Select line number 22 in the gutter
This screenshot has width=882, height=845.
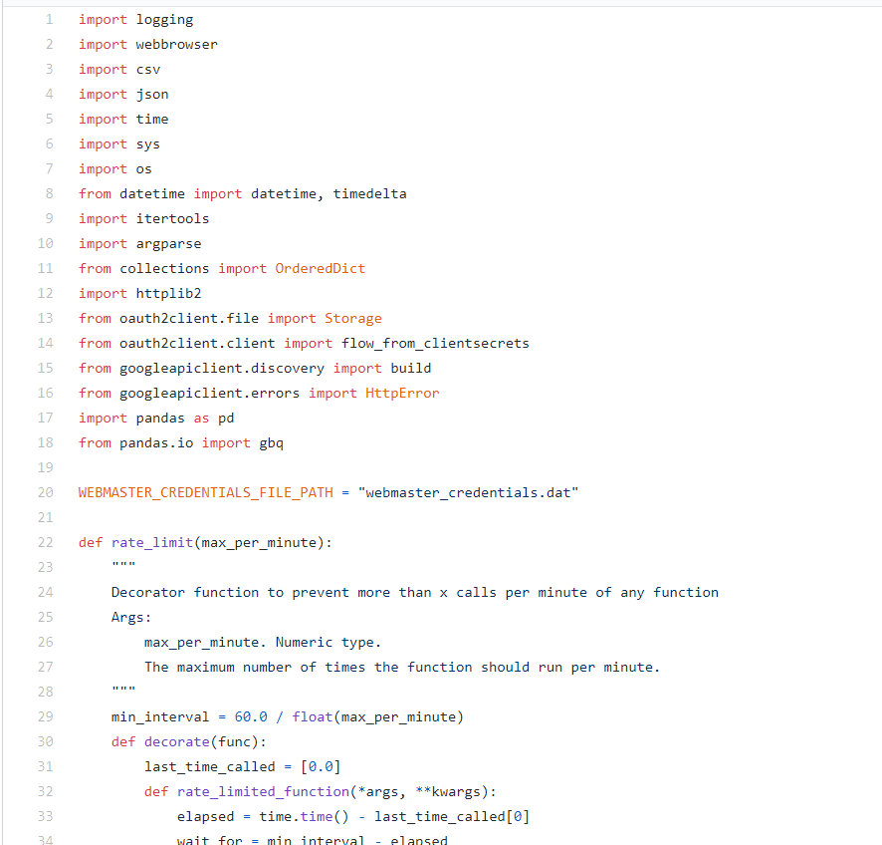coord(45,542)
